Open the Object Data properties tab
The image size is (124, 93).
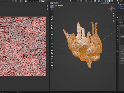coord(117,51)
